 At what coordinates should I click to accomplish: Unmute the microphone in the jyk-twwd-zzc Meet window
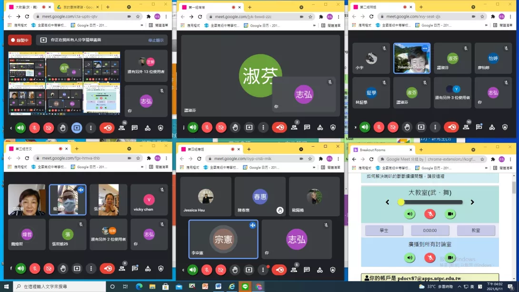207,128
